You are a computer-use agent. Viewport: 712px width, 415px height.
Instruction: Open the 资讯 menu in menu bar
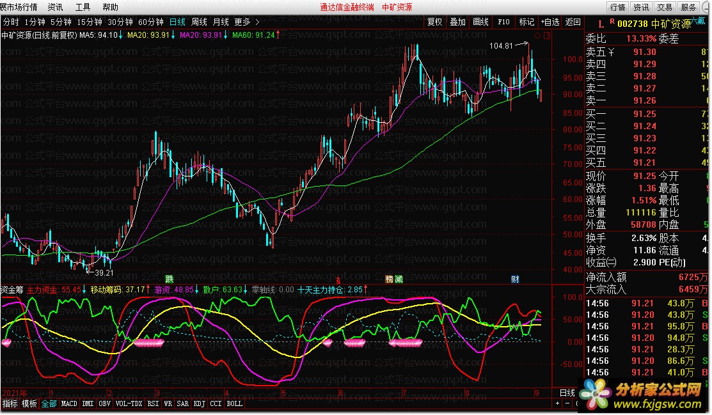point(55,7)
